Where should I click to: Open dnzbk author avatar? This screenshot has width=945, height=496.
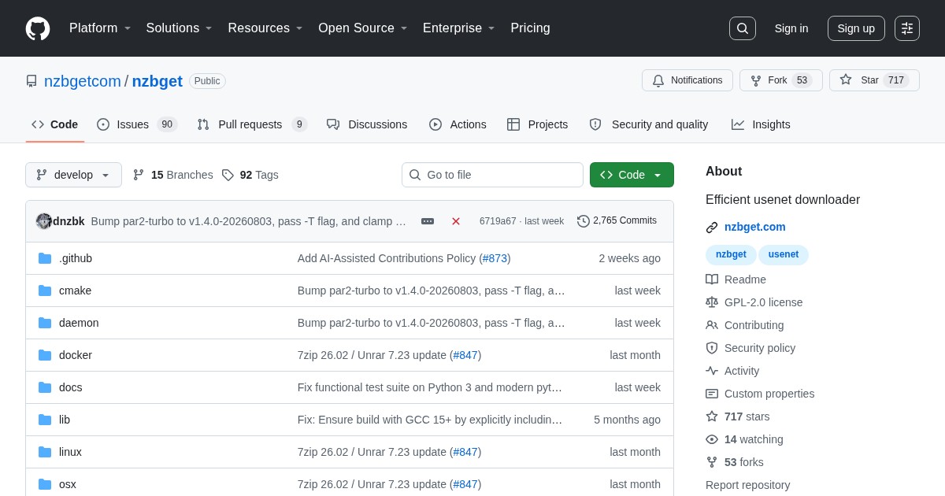44,221
